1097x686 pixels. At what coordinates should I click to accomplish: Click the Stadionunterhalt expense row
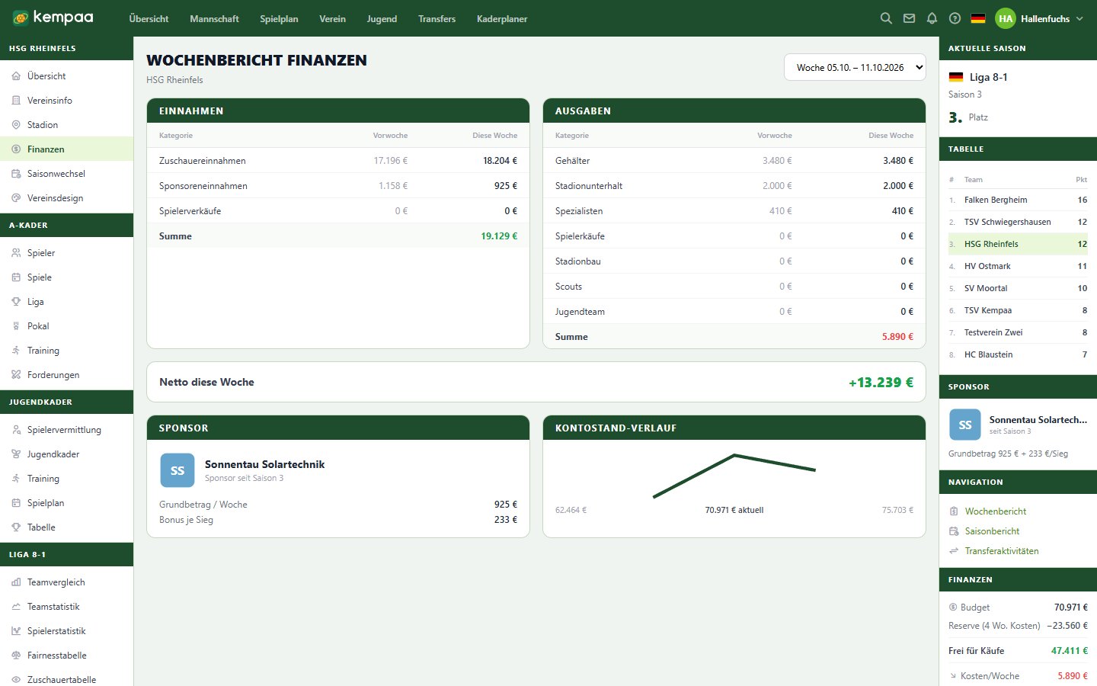click(734, 186)
